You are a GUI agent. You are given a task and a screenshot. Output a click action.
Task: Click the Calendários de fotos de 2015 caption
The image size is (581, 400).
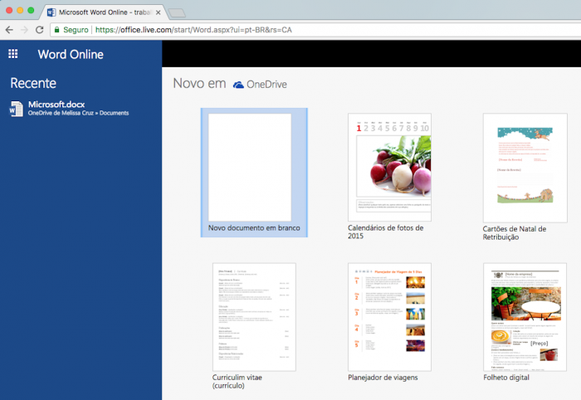pos(386,232)
